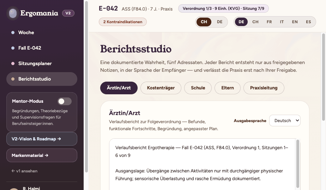Switch interface language to EN

tap(295, 22)
